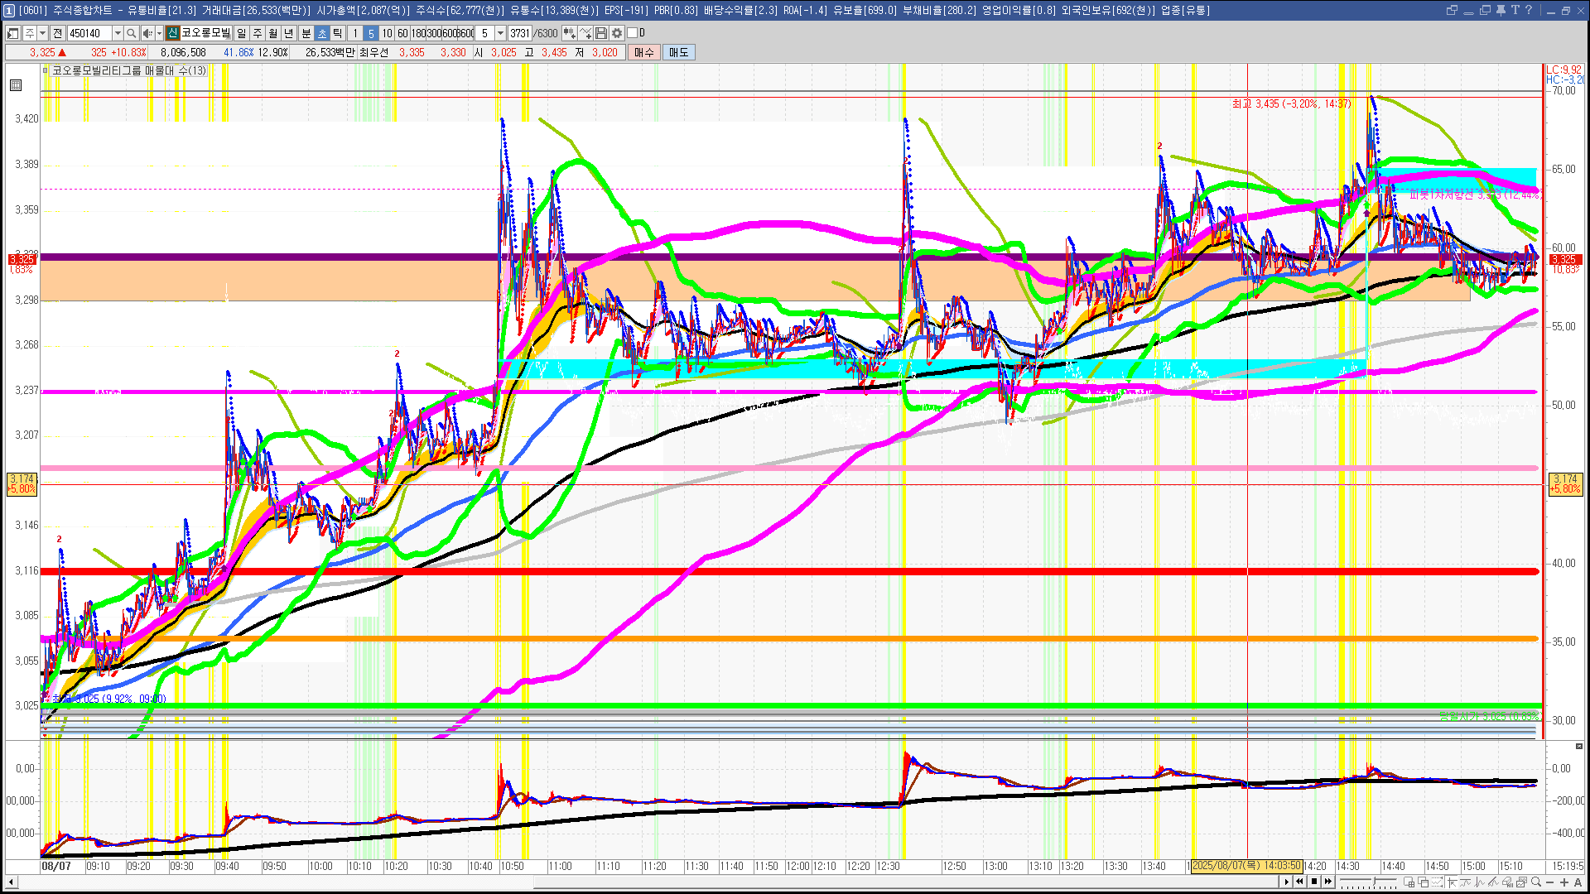Expand the 주 type dropdown arrow
This screenshot has height=894, width=1590.
click(x=42, y=33)
